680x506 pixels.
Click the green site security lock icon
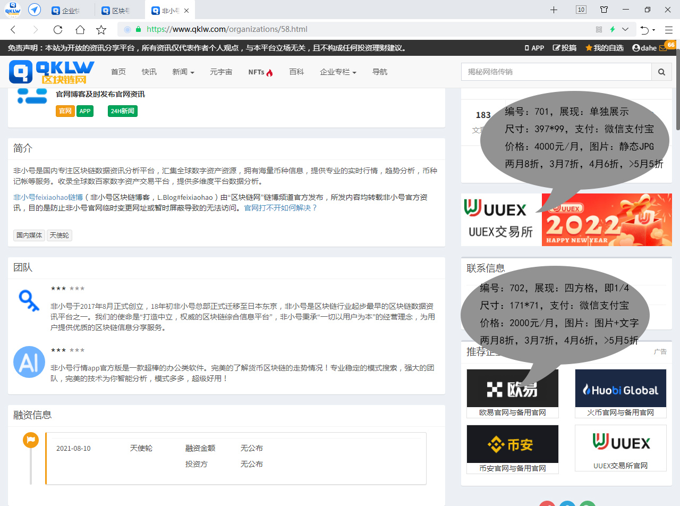pos(139,29)
